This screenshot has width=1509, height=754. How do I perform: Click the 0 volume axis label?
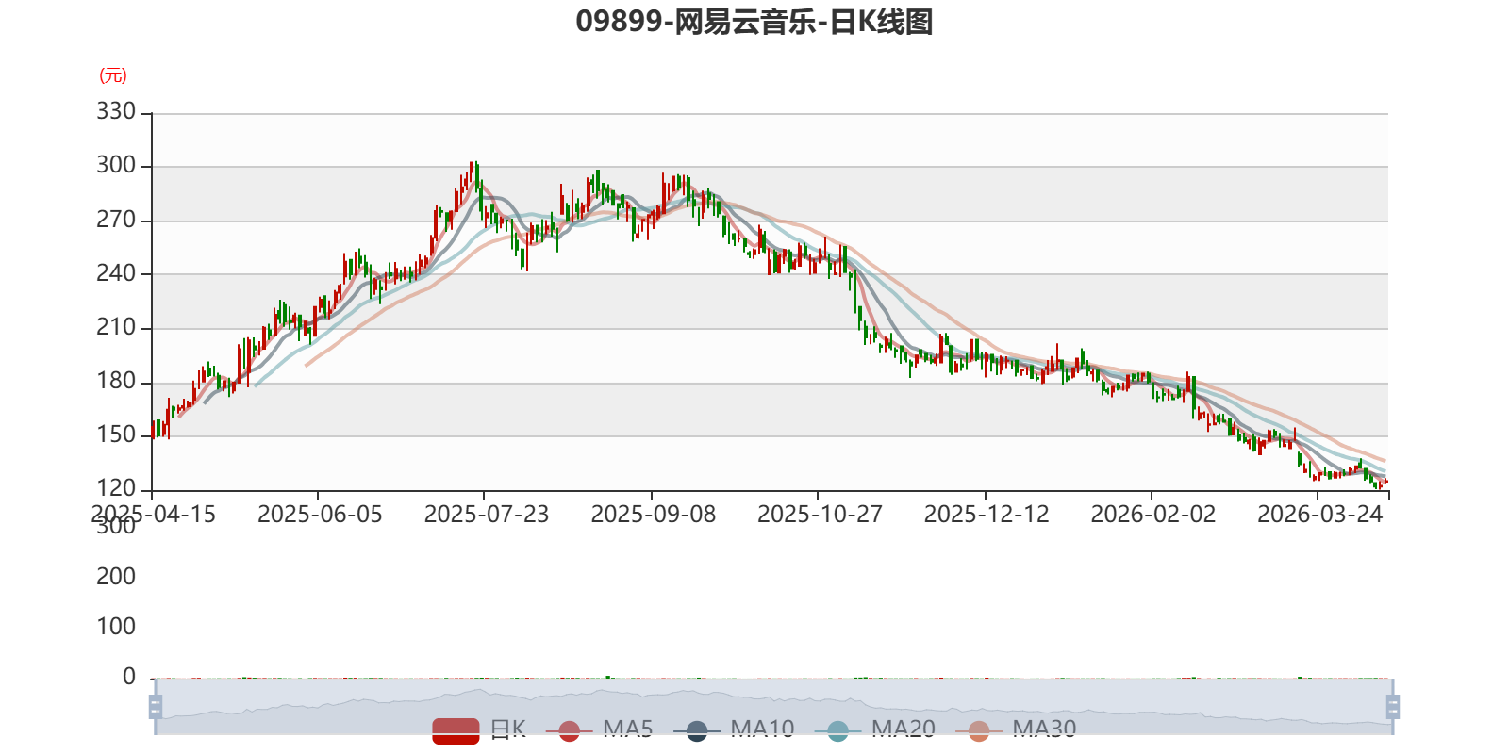pos(129,677)
